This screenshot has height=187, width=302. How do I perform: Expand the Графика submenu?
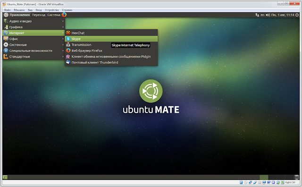[34, 27]
